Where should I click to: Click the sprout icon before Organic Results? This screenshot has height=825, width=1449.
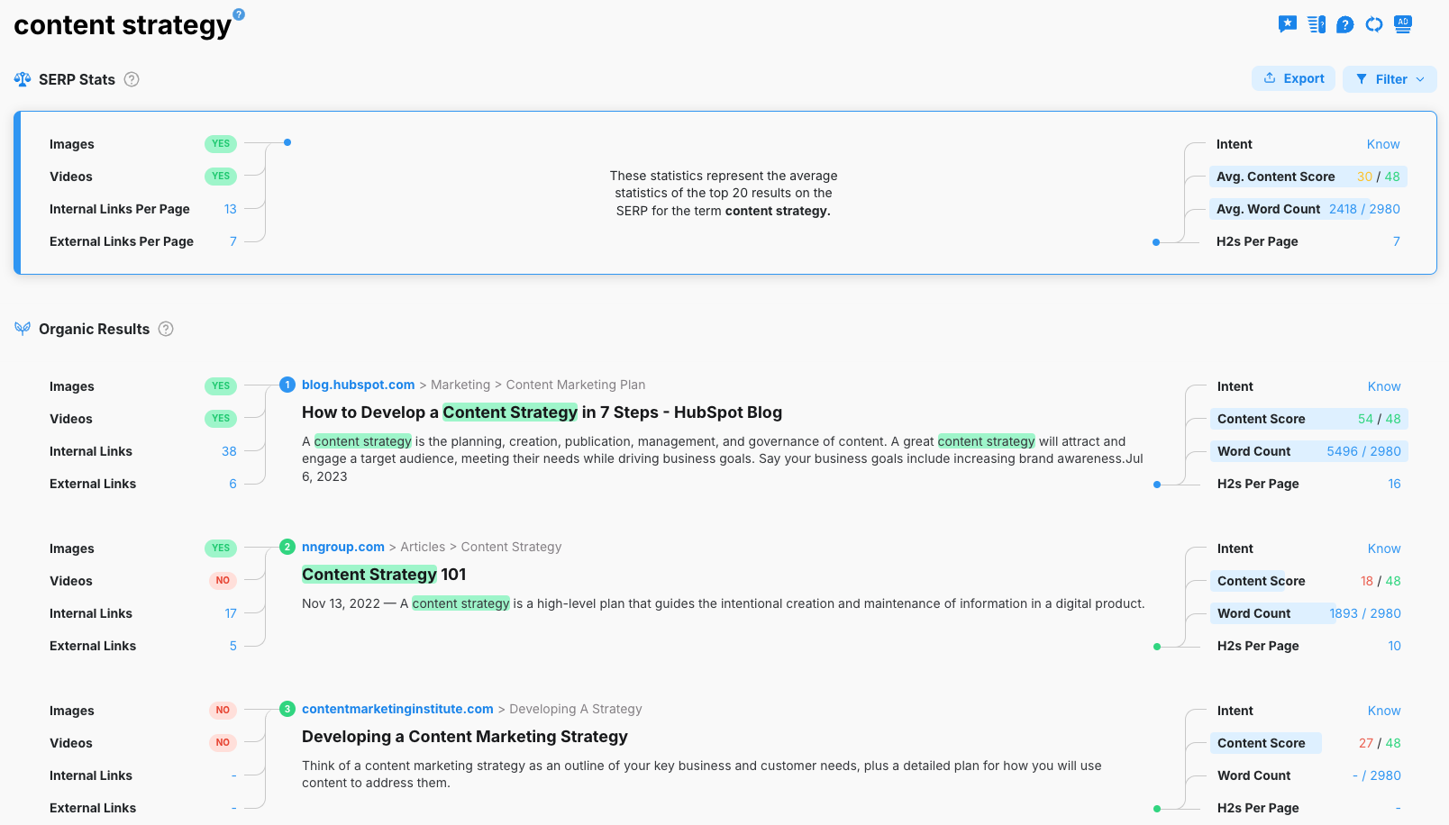pos(23,329)
